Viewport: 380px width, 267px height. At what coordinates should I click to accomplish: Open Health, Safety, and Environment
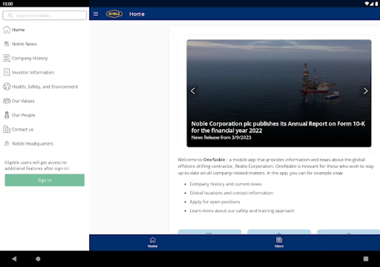(x=45, y=87)
